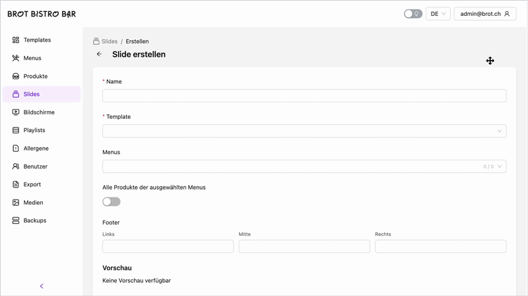This screenshot has height=296, width=528.
Task: Enable Alle Produkte der ausgewählten Menus switch
Action: click(x=112, y=202)
